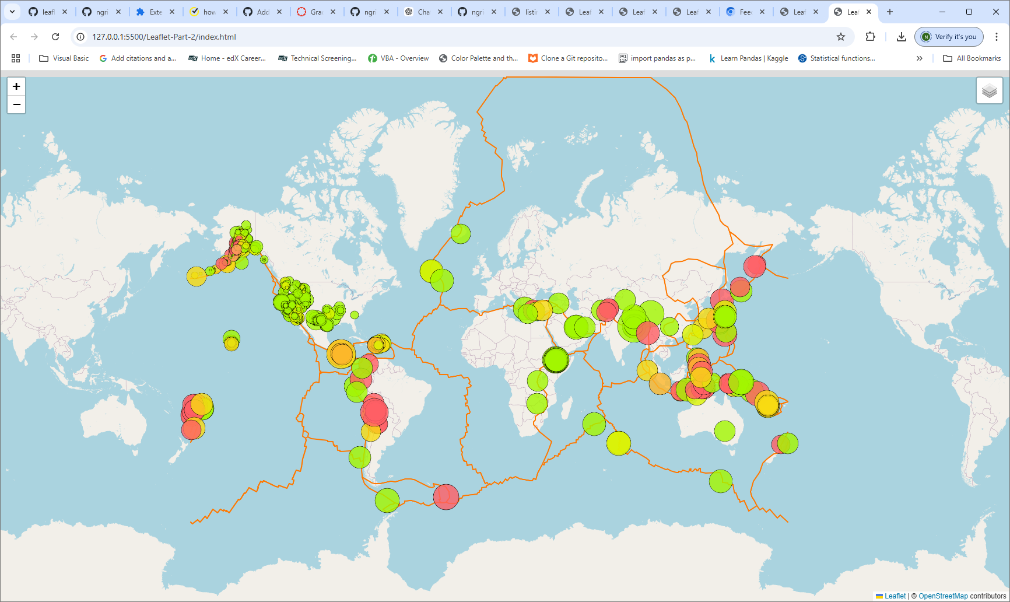Close the active Leaflet tab
The width and height of the screenshot is (1010, 602).
click(x=869, y=12)
